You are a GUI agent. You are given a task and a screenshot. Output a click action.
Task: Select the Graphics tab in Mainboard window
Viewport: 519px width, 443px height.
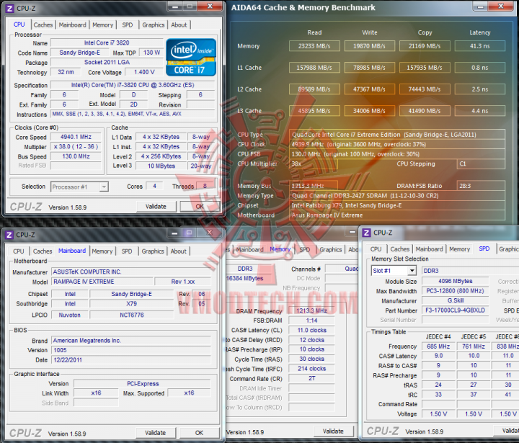coord(153,251)
